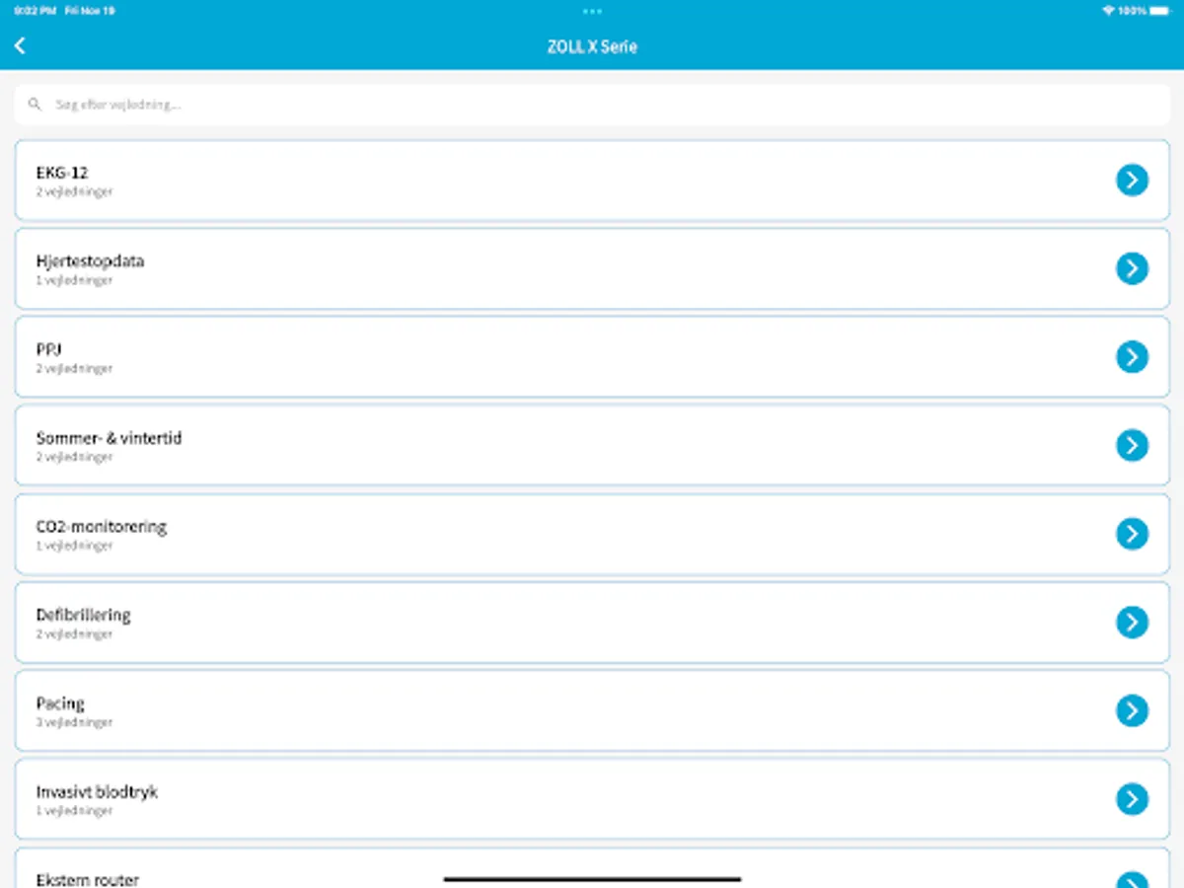Open EKG-12 via its arrow button
This screenshot has height=888, width=1184.
click(1132, 180)
